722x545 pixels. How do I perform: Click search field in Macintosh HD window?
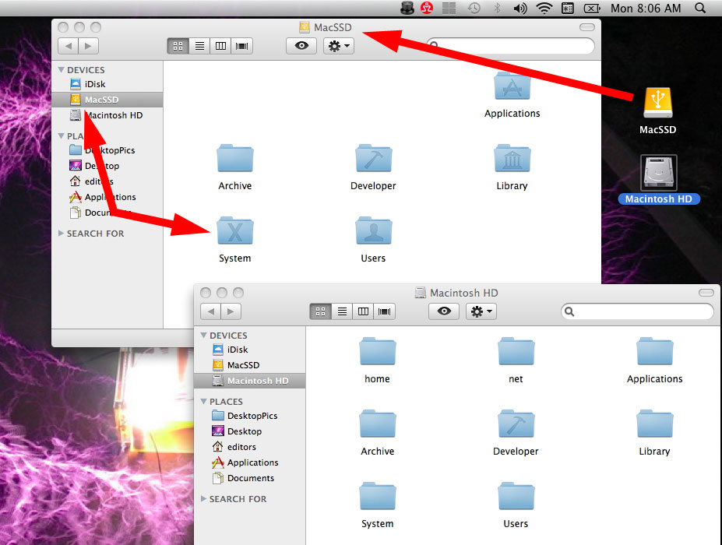[637, 311]
